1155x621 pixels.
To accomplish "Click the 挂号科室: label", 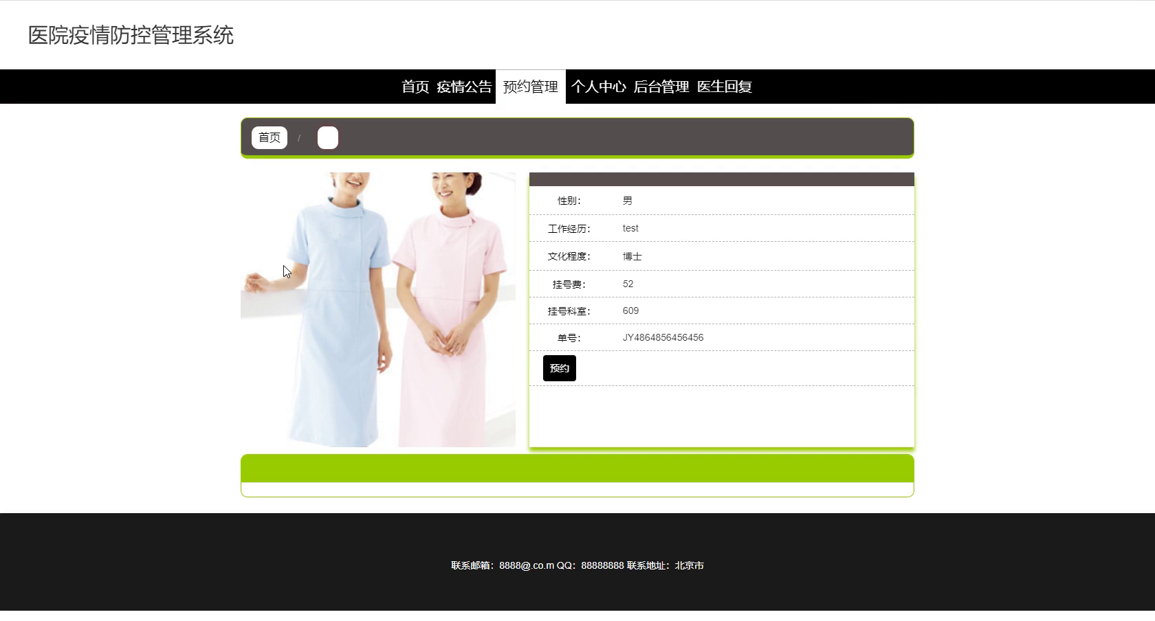I will [x=569, y=311].
